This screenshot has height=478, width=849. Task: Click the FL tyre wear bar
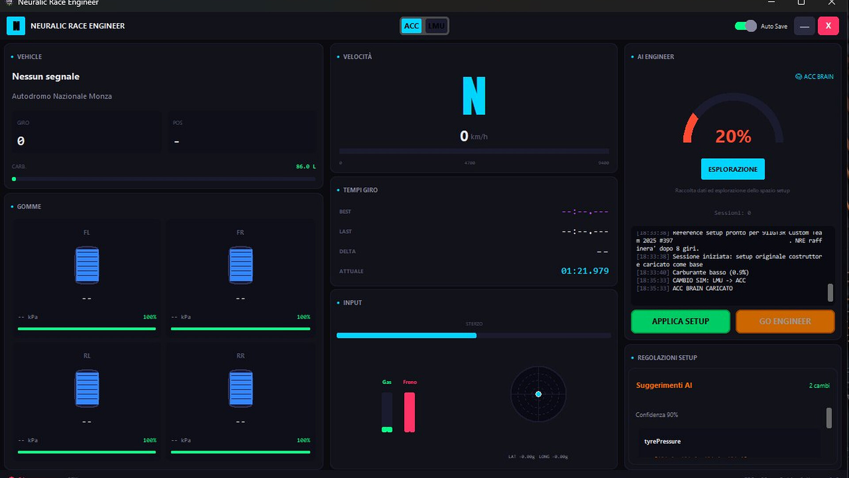(x=87, y=329)
